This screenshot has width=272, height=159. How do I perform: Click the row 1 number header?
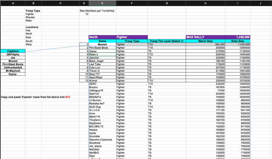[x=84, y=44]
